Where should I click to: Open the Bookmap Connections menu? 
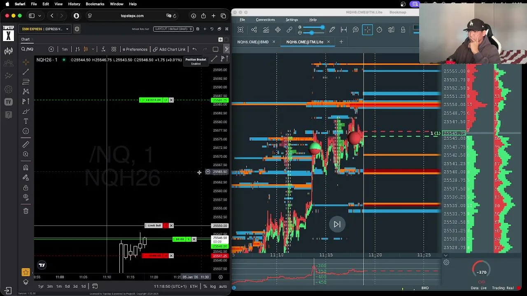265,20
